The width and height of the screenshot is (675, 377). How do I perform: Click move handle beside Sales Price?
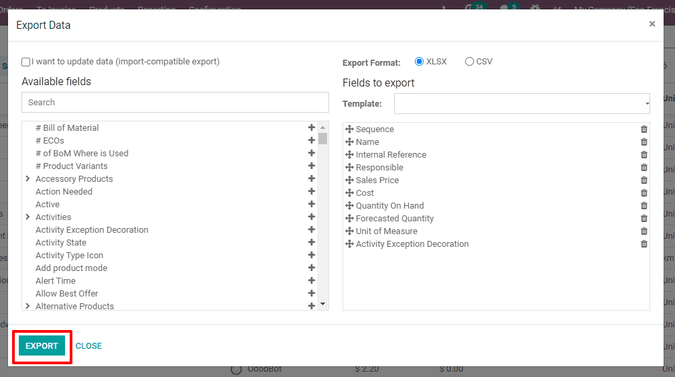coord(349,180)
